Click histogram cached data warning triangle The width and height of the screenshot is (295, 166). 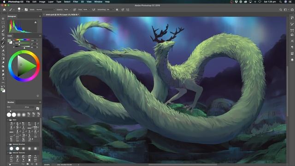click(35, 22)
